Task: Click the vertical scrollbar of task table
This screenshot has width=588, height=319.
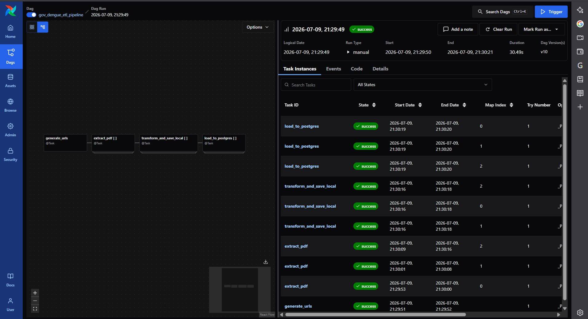Action: click(x=565, y=192)
